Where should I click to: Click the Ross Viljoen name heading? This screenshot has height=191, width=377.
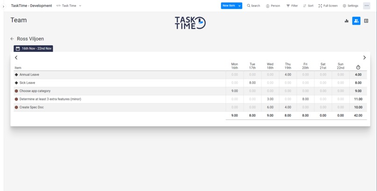[30, 39]
